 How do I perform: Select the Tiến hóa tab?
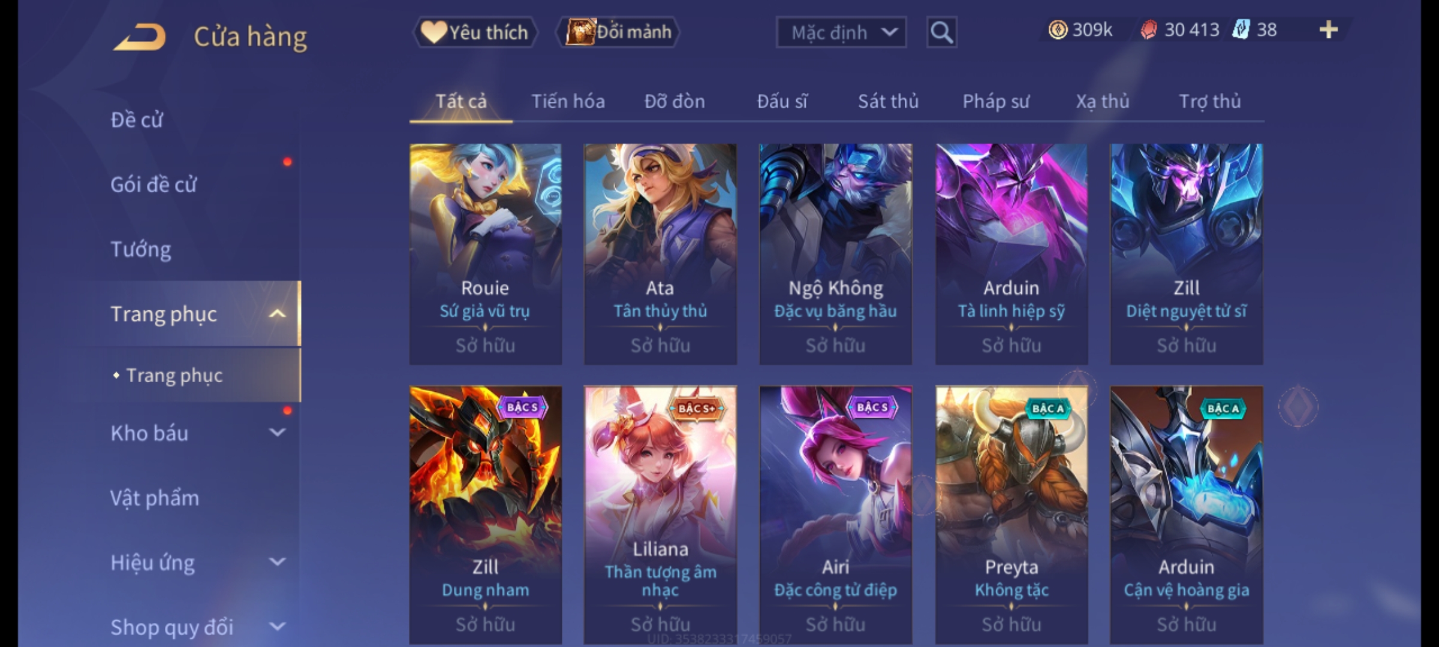click(x=568, y=101)
